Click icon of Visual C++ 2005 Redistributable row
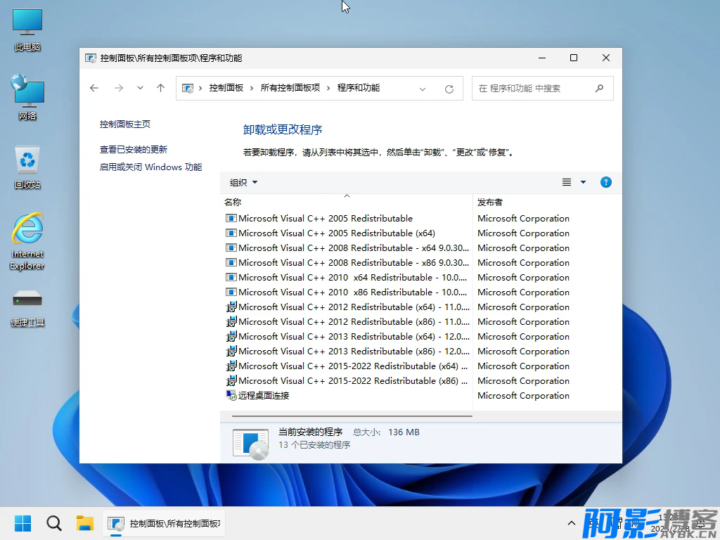 [x=231, y=218]
